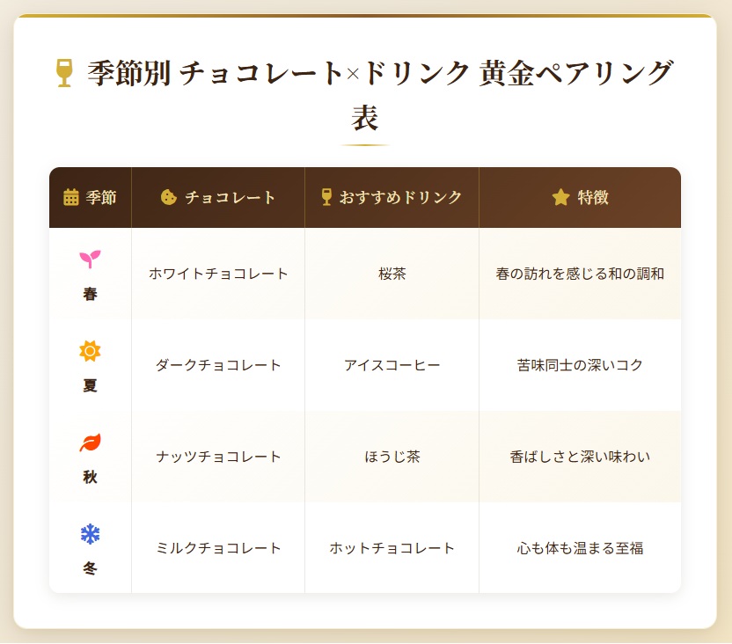Click the cookie icon beside チョコレート header
The height and width of the screenshot is (644, 732).
coord(169,197)
